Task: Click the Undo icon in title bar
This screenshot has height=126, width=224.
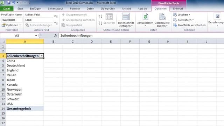Action: click(14, 2)
